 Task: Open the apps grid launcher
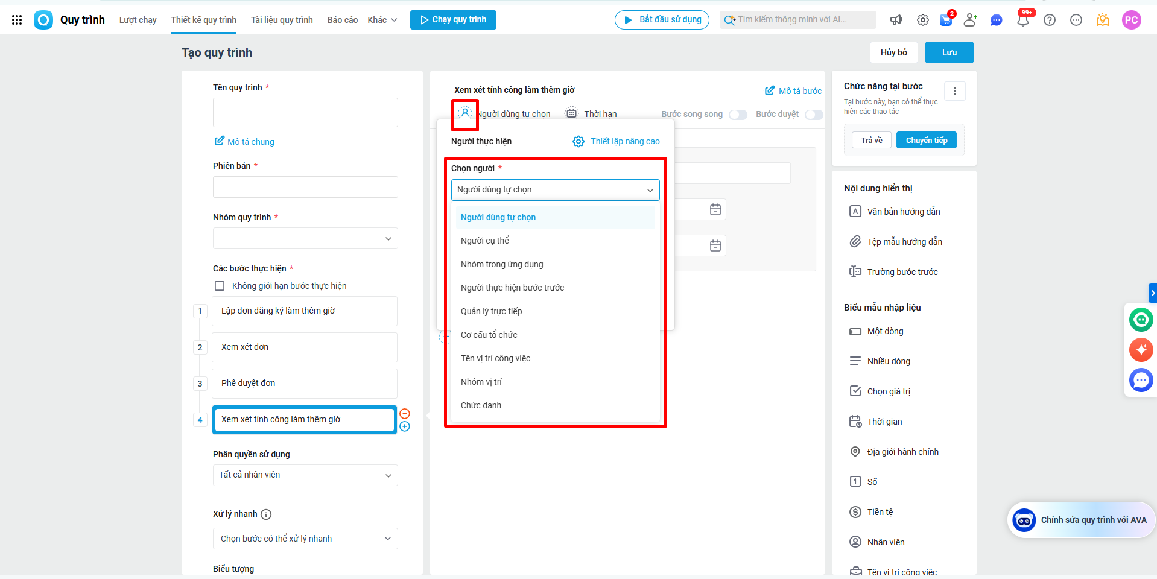pos(17,20)
